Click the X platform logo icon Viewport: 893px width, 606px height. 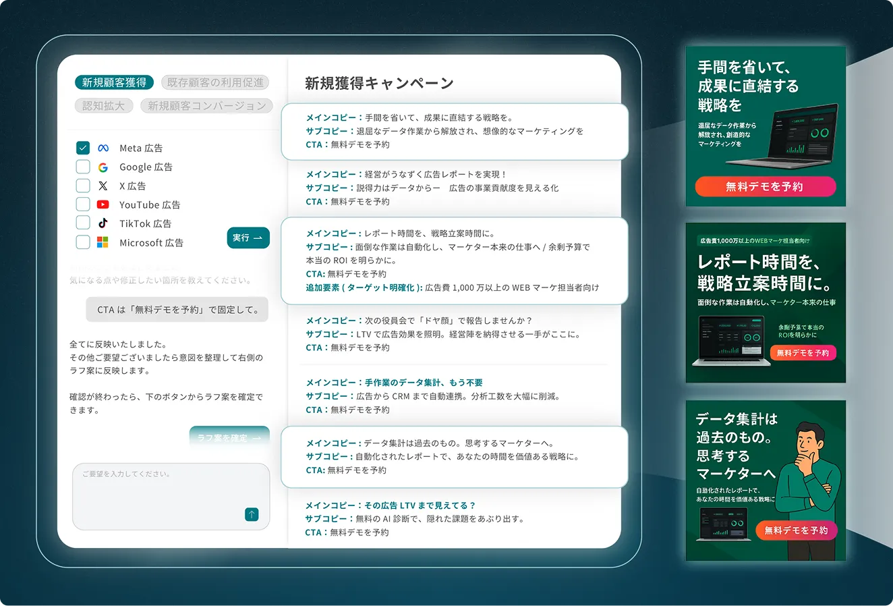pyautogui.click(x=103, y=186)
